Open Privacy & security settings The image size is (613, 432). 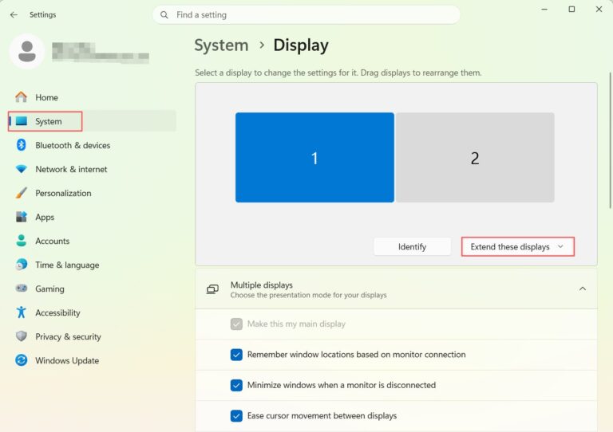92,336
